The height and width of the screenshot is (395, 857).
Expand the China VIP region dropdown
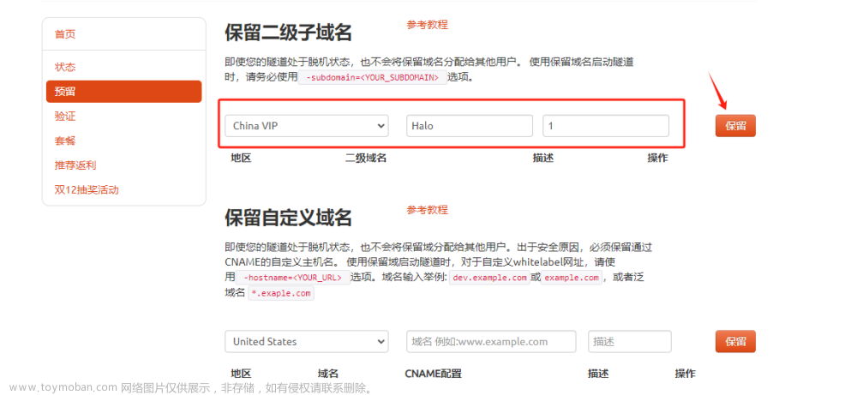307,126
